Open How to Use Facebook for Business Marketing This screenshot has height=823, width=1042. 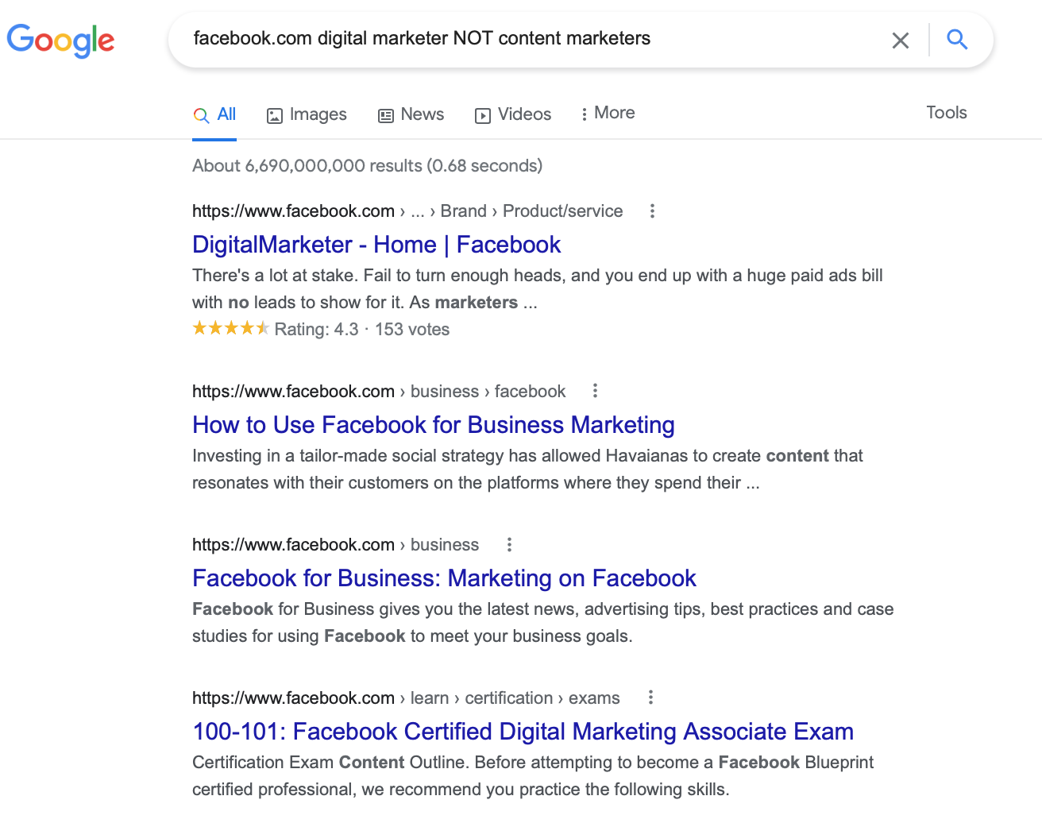tap(433, 425)
